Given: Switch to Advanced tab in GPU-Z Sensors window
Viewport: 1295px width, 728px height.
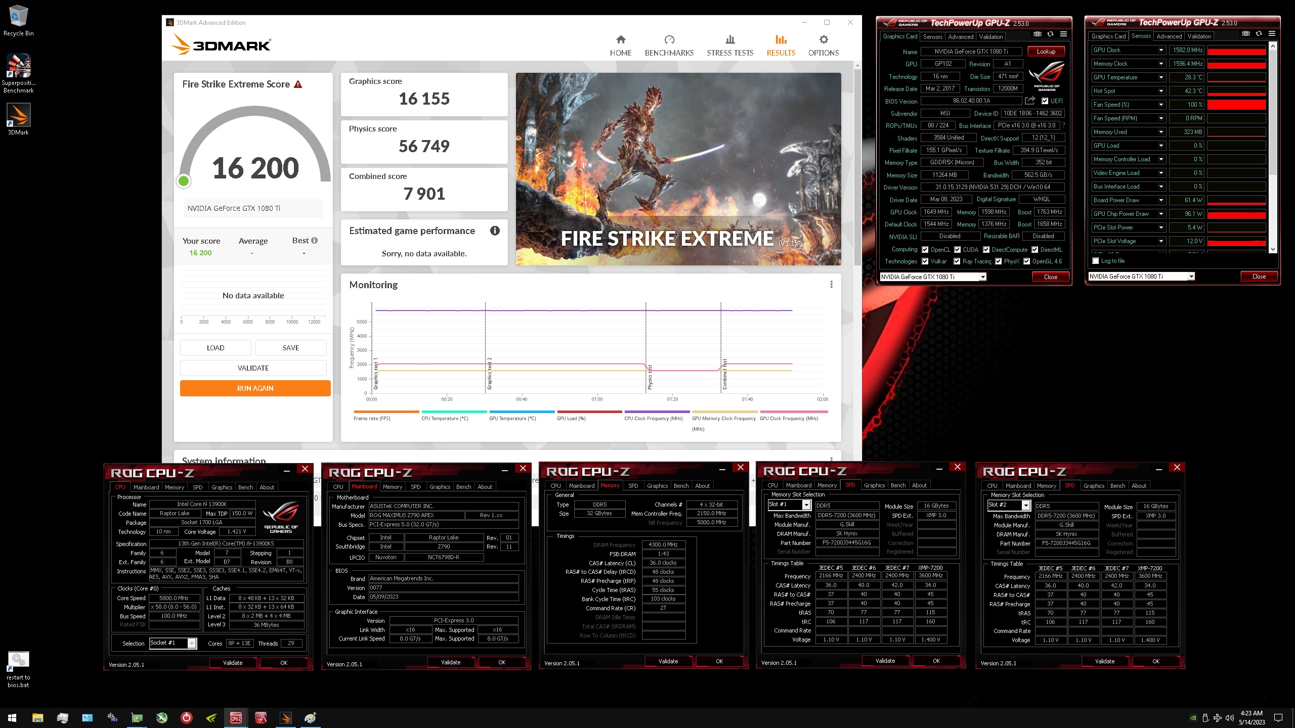Looking at the screenshot, I should pos(1169,36).
